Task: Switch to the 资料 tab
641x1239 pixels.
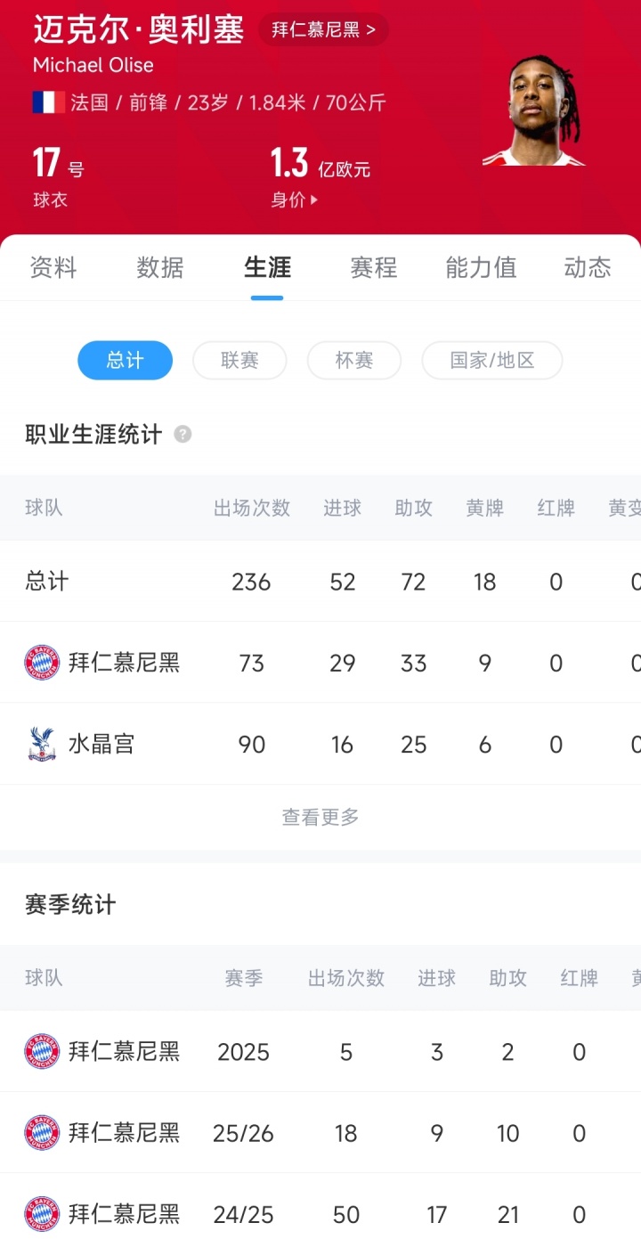Action: 53,267
